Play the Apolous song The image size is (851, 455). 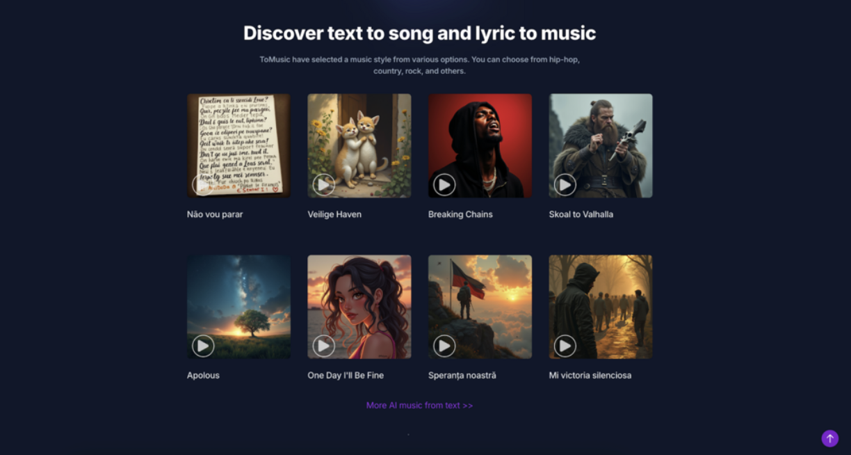tap(203, 345)
